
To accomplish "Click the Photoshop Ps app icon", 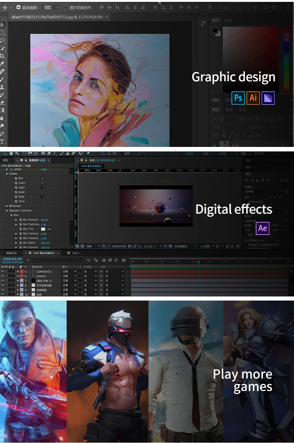I will pos(238,98).
